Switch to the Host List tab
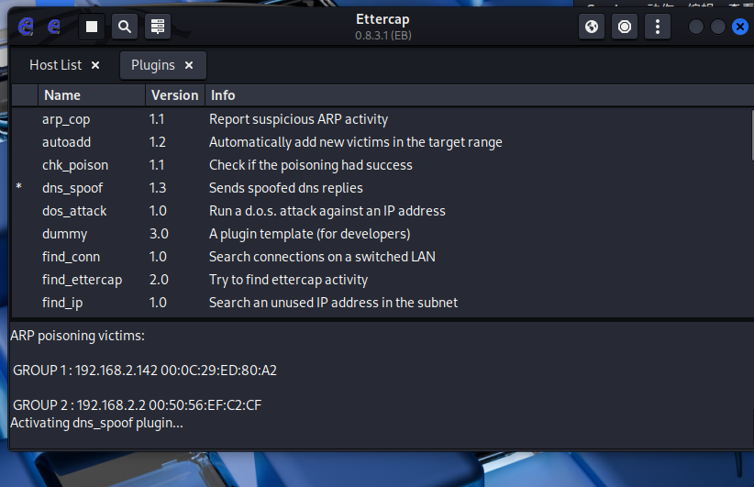This screenshot has width=754, height=487. tap(56, 65)
